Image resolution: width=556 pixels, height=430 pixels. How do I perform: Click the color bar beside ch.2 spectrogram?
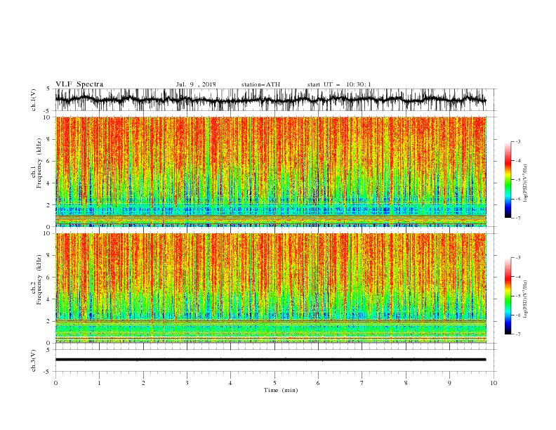508,296
